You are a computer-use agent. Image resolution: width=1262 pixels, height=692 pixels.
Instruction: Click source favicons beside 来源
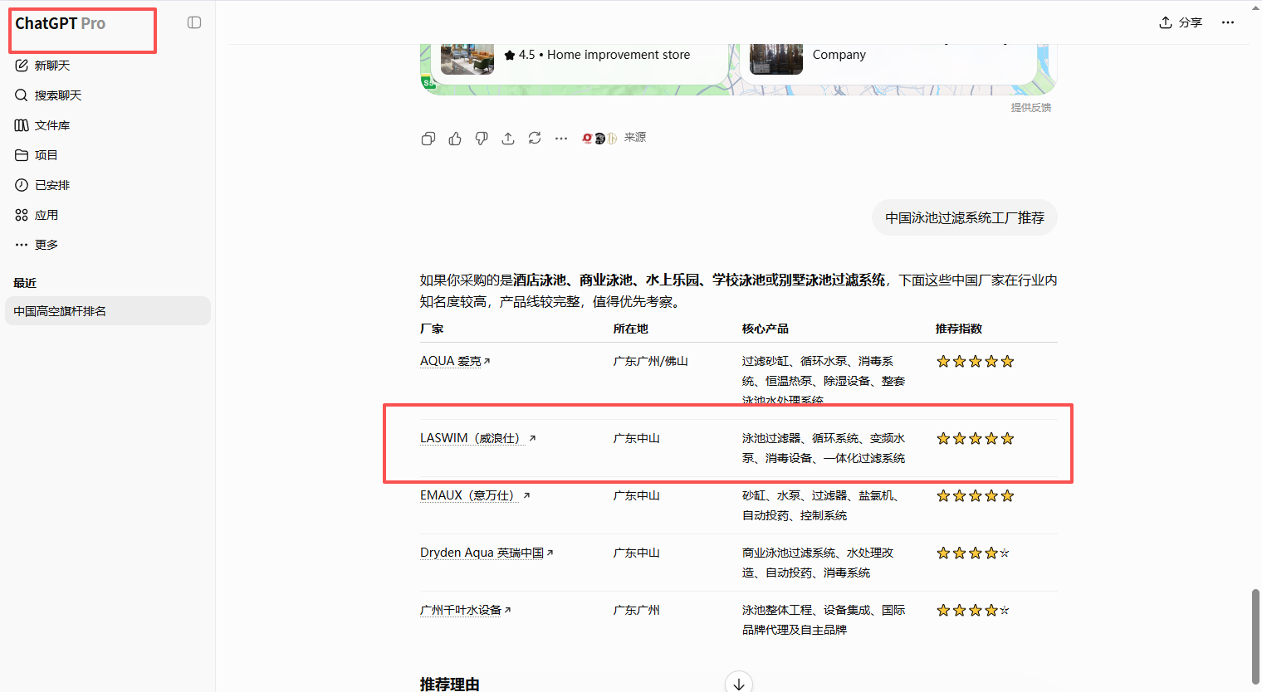(599, 138)
